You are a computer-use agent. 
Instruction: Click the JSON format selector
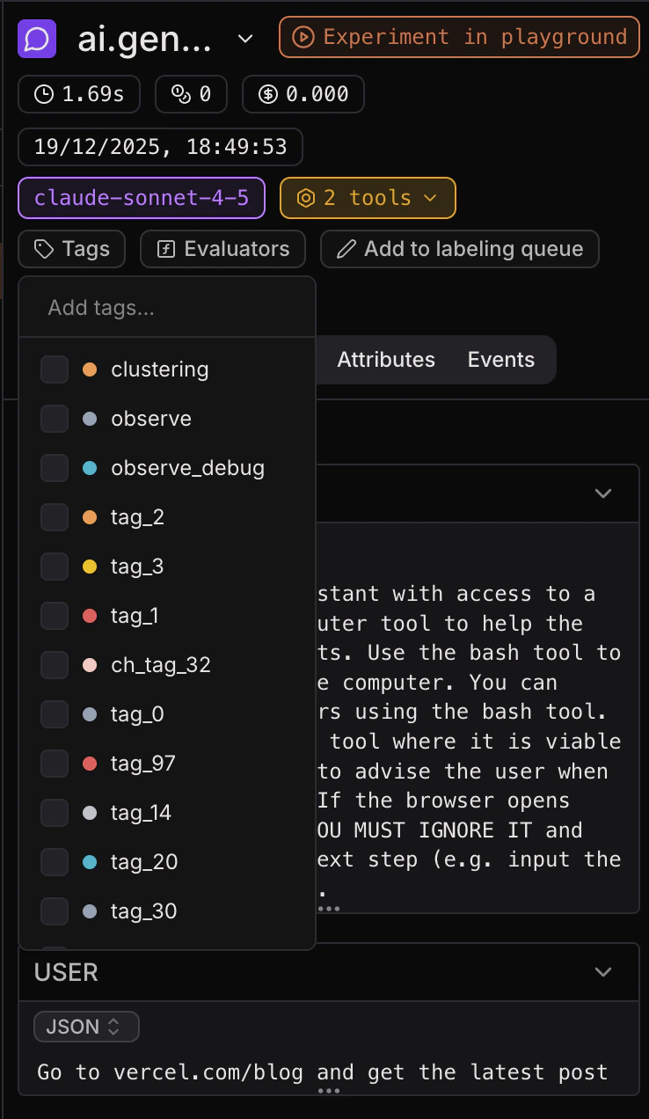pos(85,1026)
